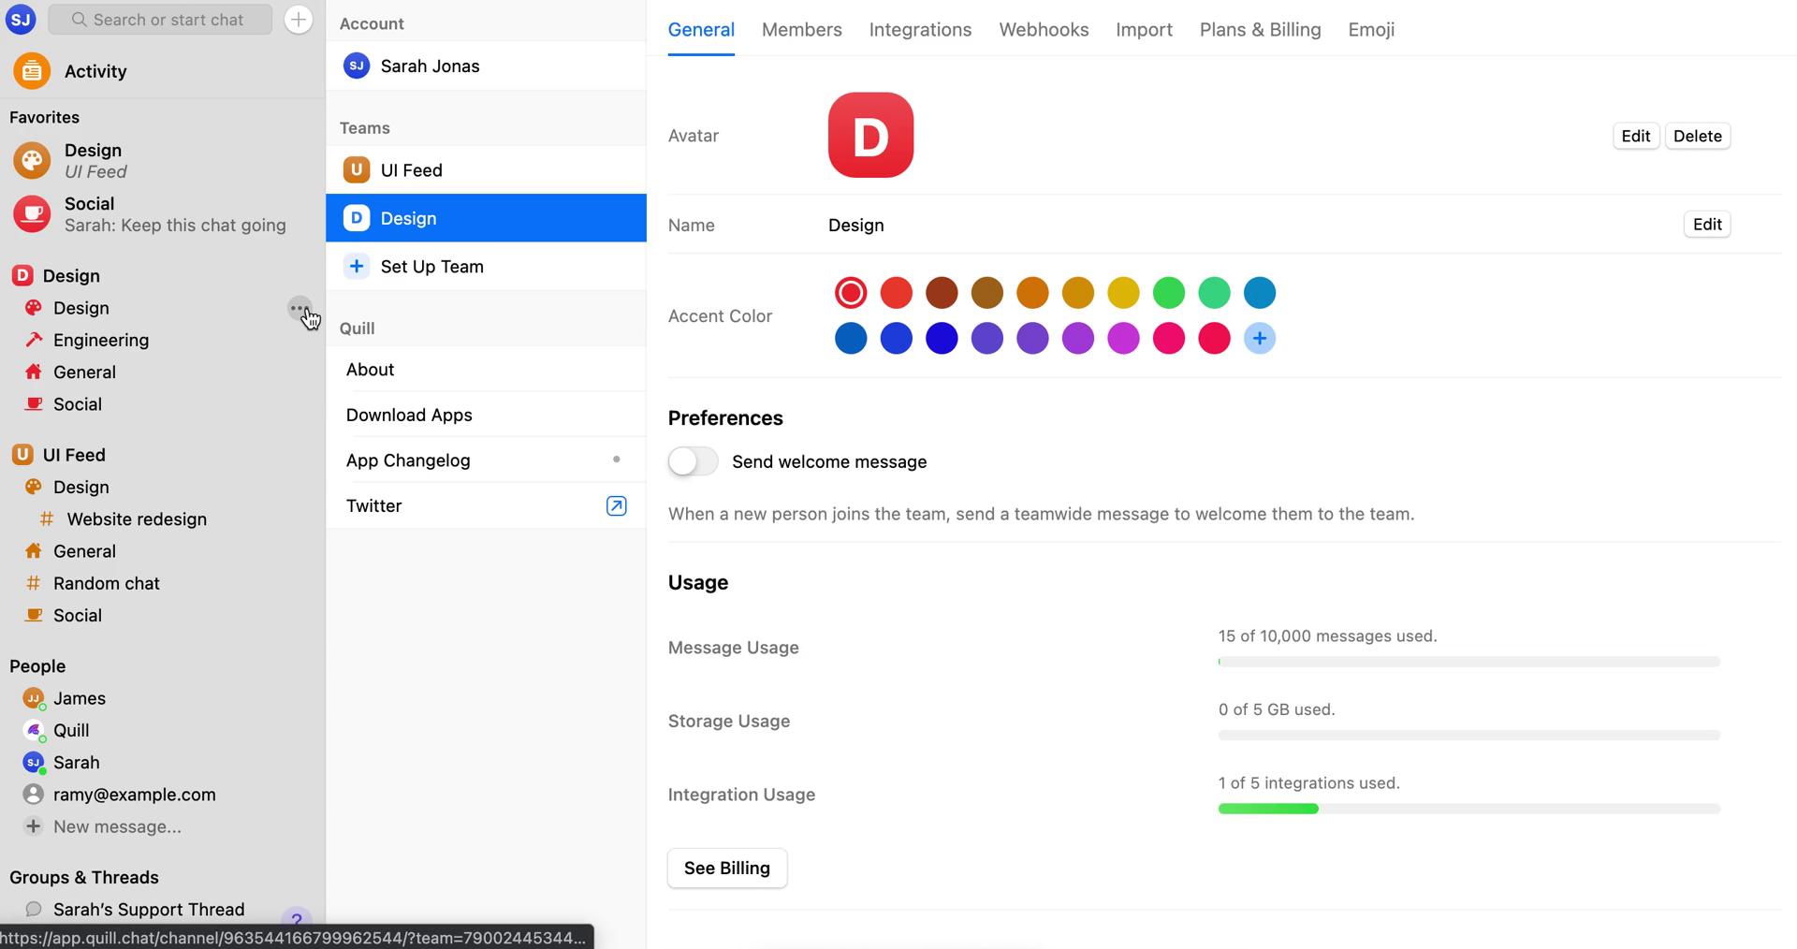
Task: Open General house icon under UI Feed
Action: (x=34, y=550)
